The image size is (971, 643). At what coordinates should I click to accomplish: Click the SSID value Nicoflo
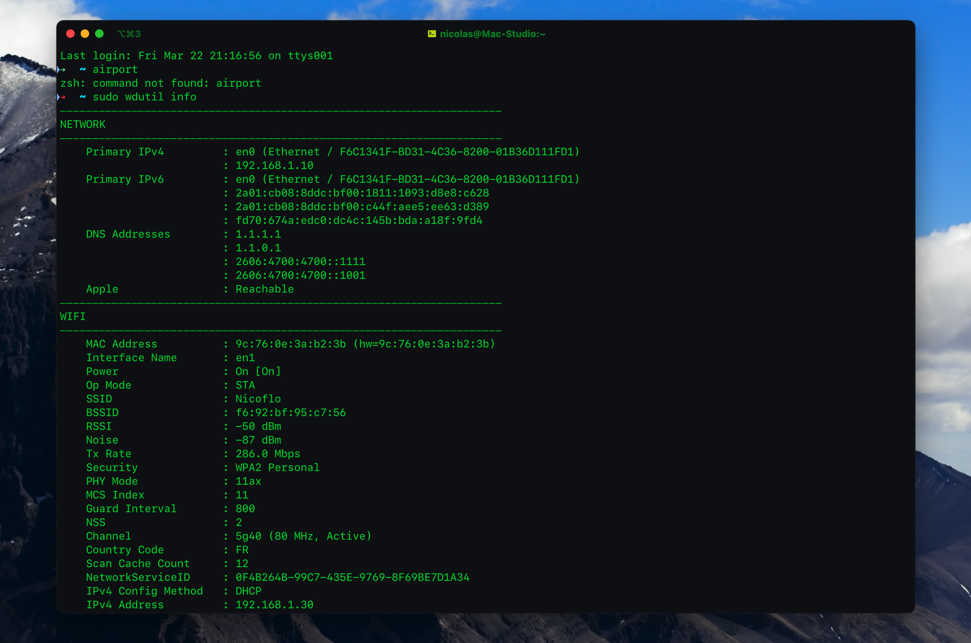coord(258,398)
